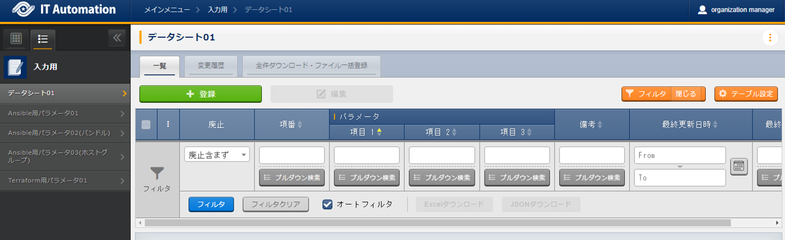Image resolution: width=785 pixels, height=240 pixels.
Task: Click the orange フィルタ button
Action: point(646,94)
